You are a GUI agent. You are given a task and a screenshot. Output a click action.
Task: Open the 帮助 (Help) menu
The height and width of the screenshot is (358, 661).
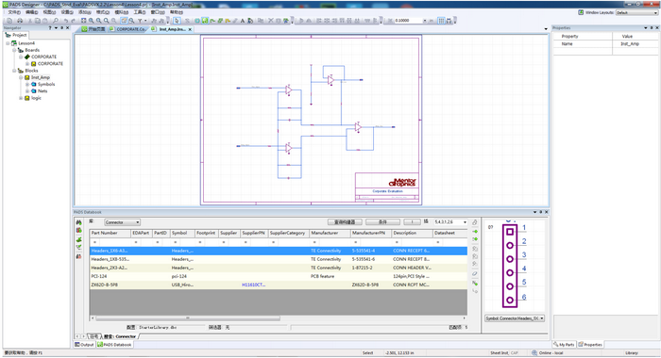click(177, 12)
